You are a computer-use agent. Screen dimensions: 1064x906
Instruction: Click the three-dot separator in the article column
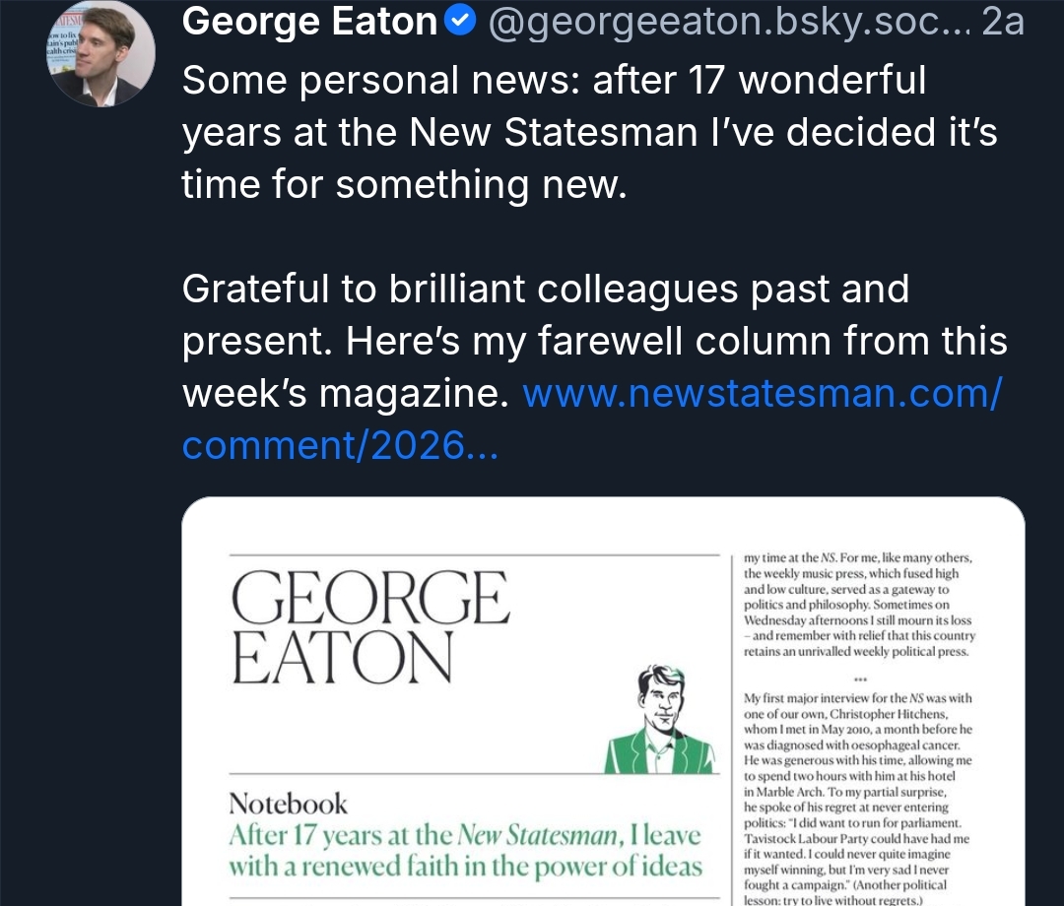click(x=860, y=678)
